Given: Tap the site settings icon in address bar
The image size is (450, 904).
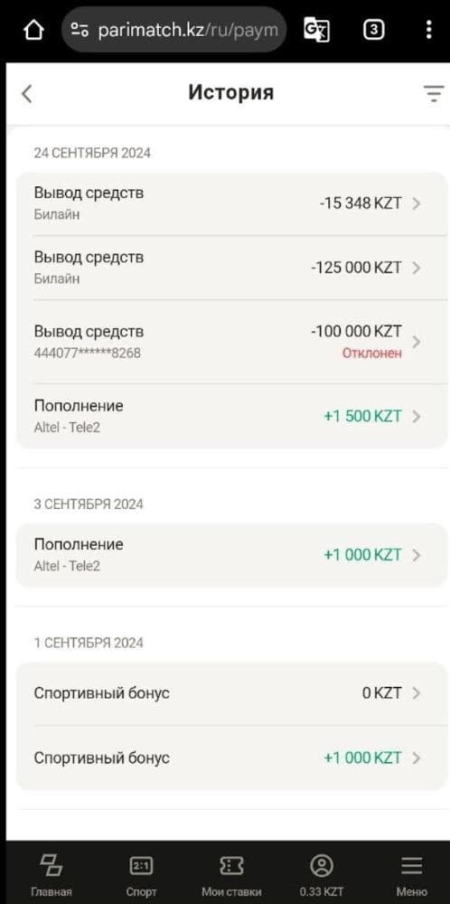Looking at the screenshot, I should [80, 30].
